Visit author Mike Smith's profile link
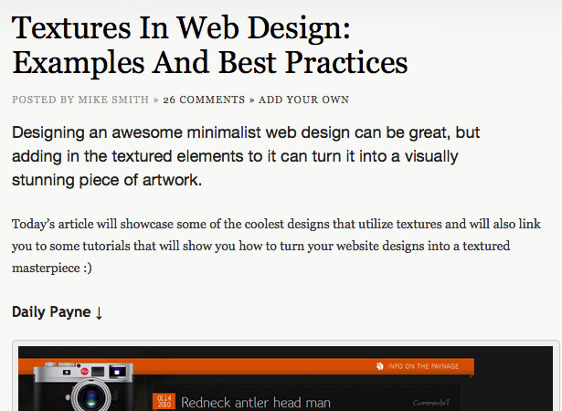The image size is (562, 411). click(x=113, y=100)
